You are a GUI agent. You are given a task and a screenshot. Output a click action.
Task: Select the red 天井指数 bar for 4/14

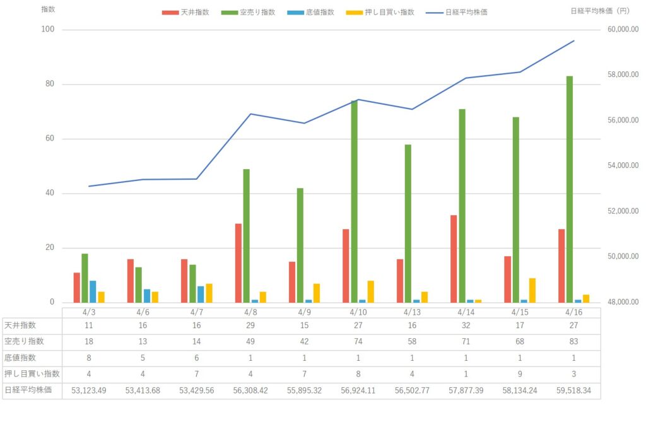(x=454, y=259)
